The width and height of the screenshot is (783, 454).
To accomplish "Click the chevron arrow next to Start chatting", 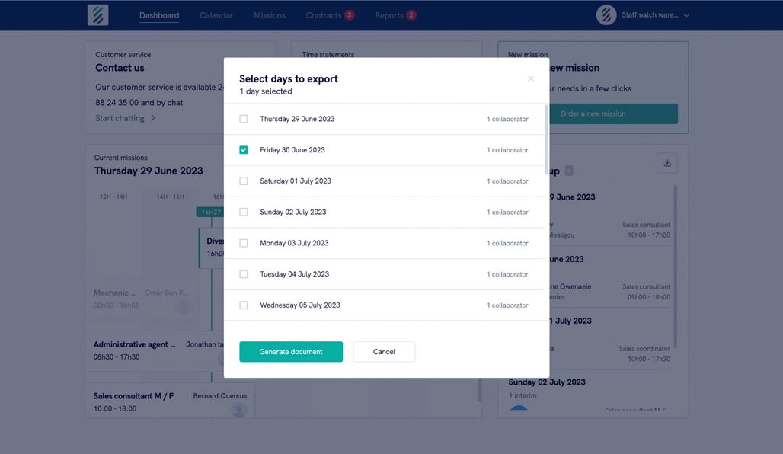I will (x=152, y=118).
